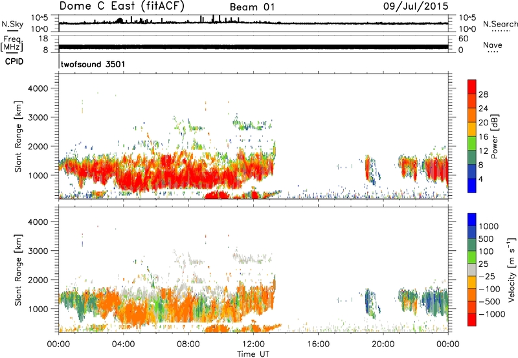Image resolution: width=518 pixels, height=358 pixels.
Task: Click the '16' tick on the Power colorbar
Action: click(483, 137)
